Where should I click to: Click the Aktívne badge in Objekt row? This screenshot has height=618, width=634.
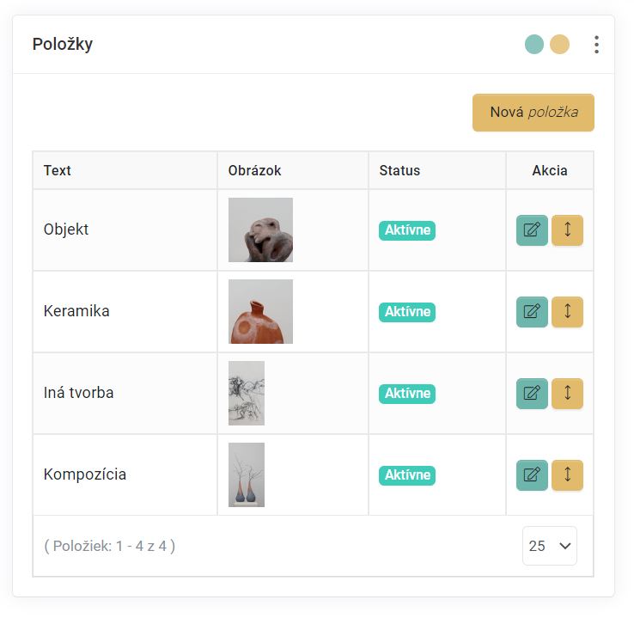407,230
